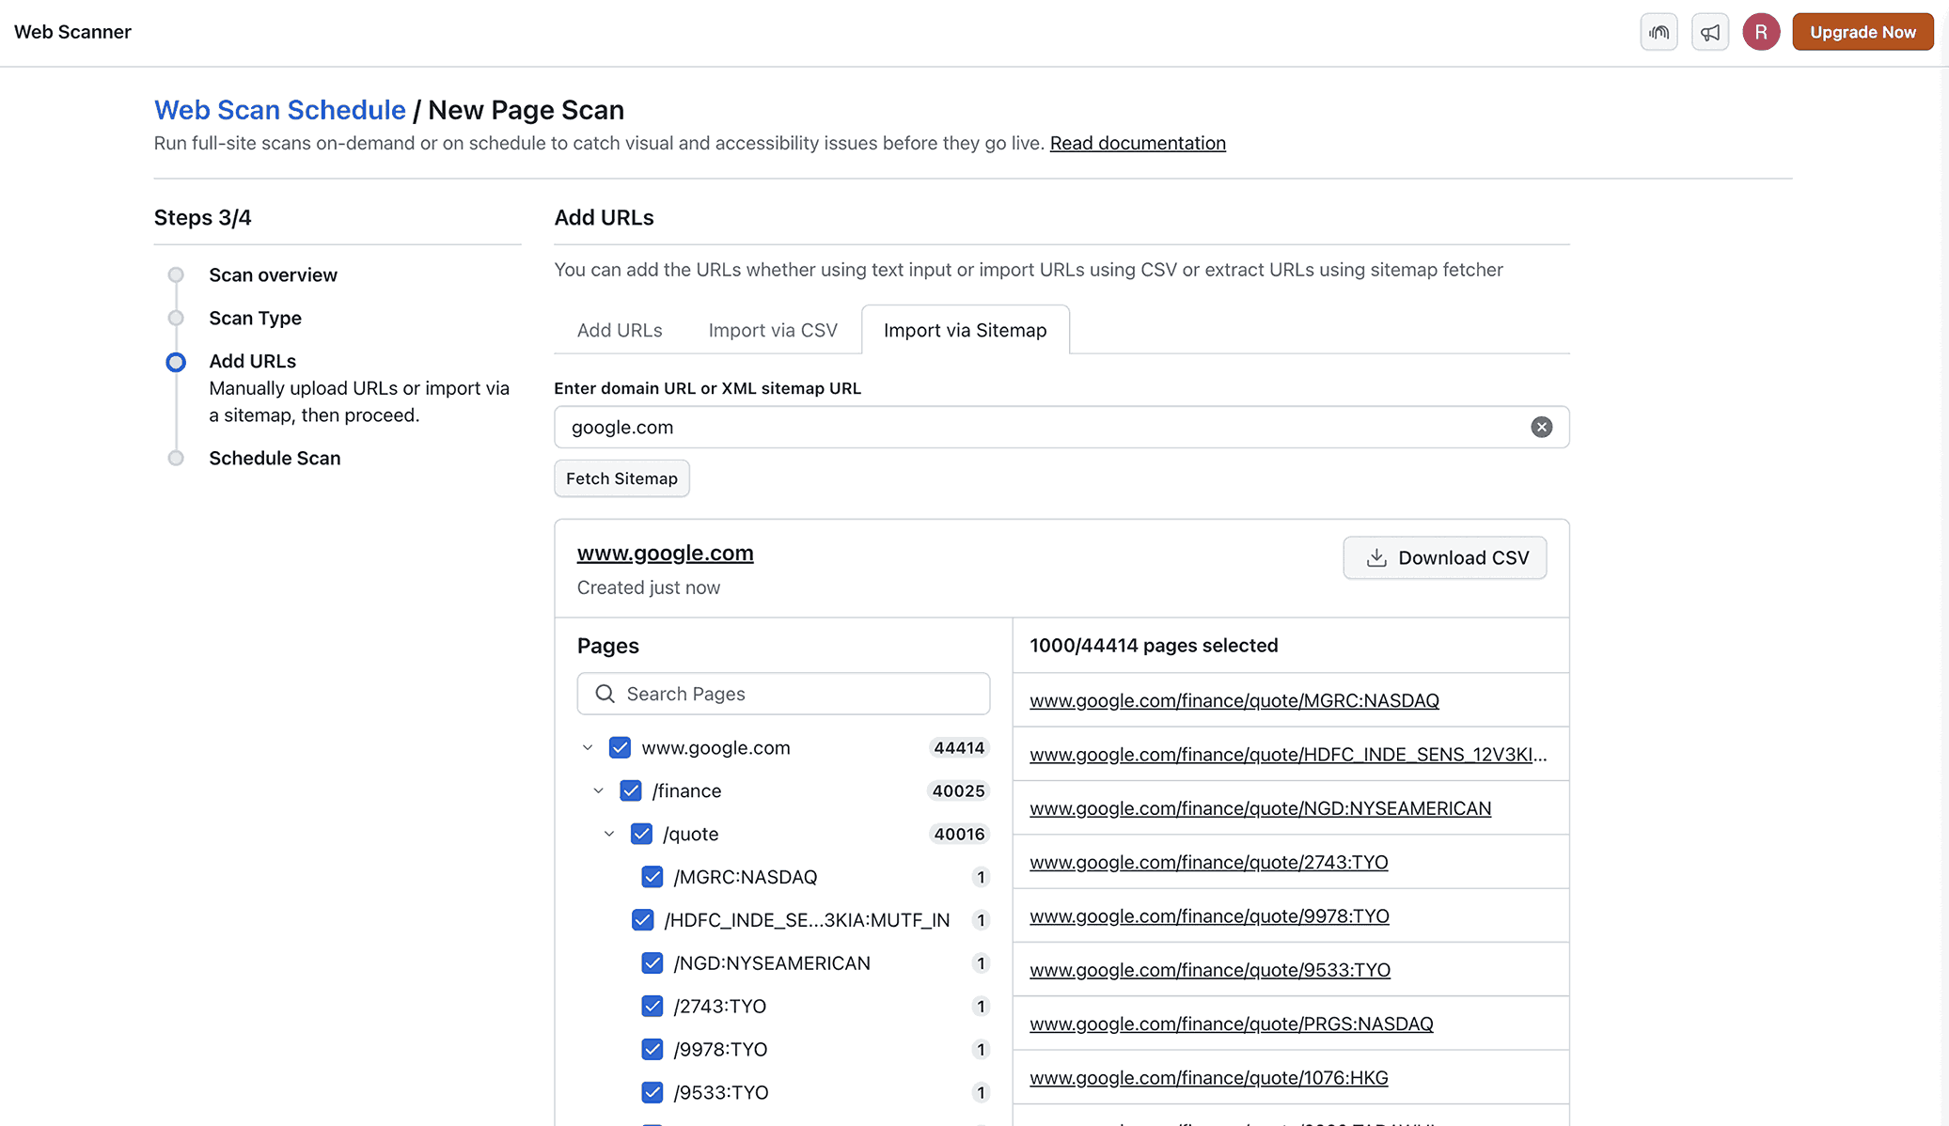Switch to the Add URLs tab
1949x1126 pixels.
pos(619,330)
